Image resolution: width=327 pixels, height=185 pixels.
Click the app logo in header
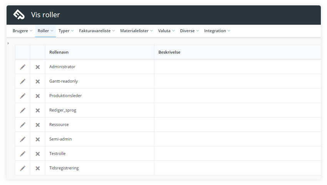(19, 15)
